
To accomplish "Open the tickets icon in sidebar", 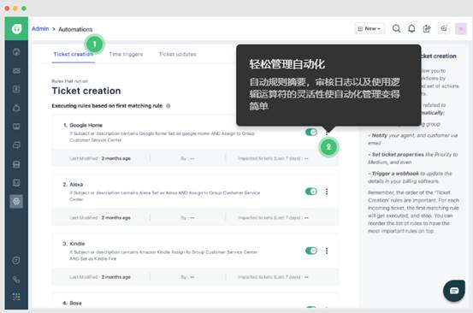I will [16, 71].
